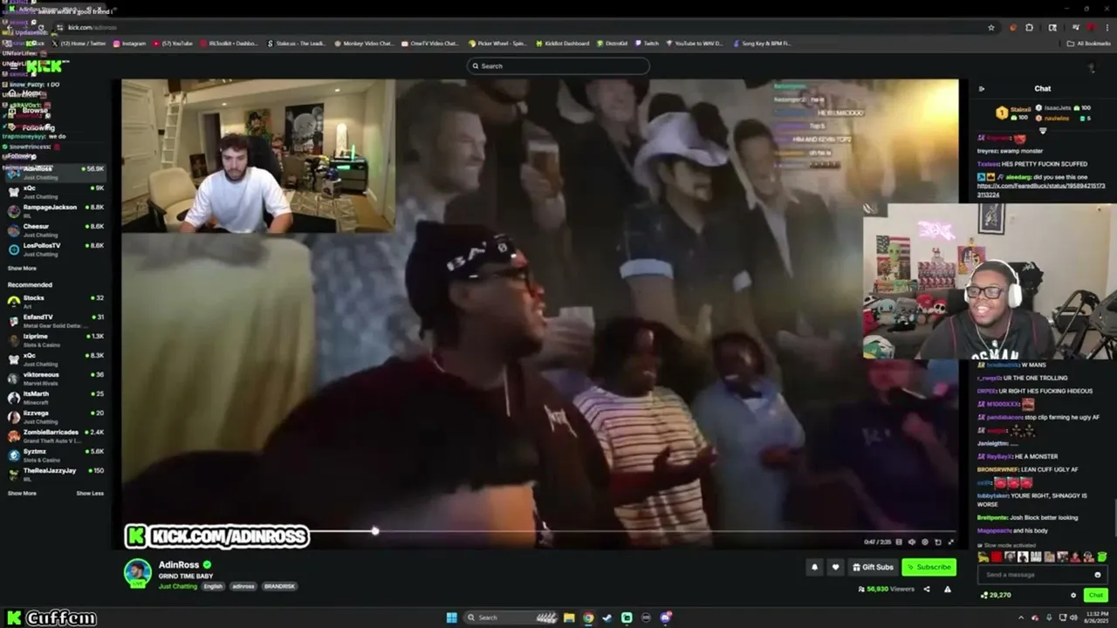Open the video player settings gear
Image resolution: width=1117 pixels, height=628 pixels.
(x=925, y=543)
